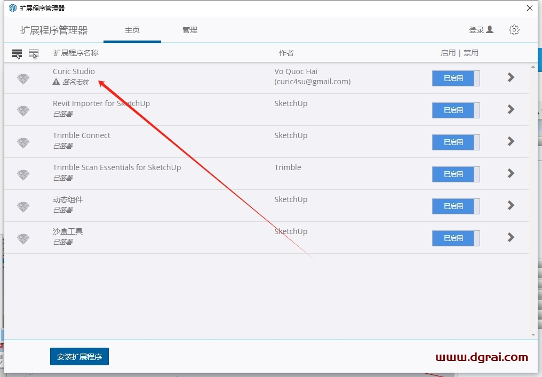Click the deselect-all rows icon in header
This screenshot has height=377, width=542.
34,54
